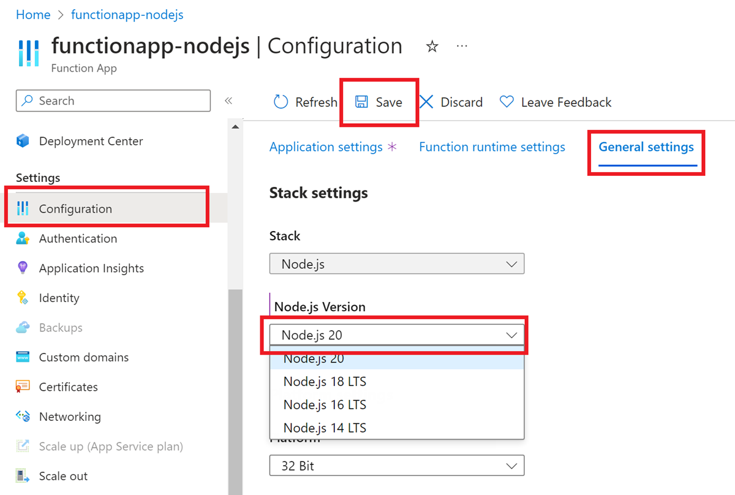Go to the Home breadcrumb link

click(33, 15)
